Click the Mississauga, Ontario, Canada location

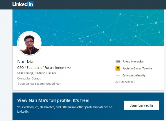pyautogui.click(x=37, y=73)
